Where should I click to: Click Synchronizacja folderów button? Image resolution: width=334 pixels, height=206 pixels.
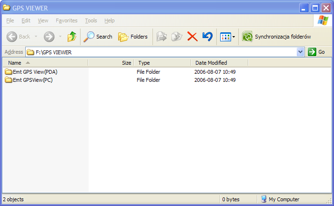276,37
